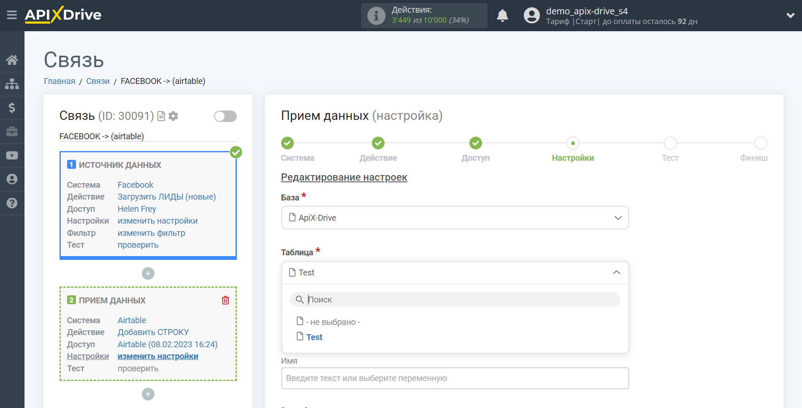Image resolution: width=802 pixels, height=408 pixels.
Task: Open video tutorials sidebar icon
Action: tap(12, 155)
